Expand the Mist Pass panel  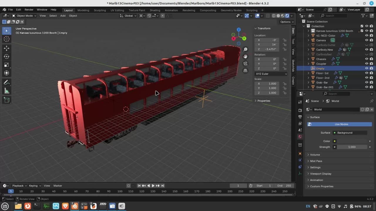click(316, 161)
